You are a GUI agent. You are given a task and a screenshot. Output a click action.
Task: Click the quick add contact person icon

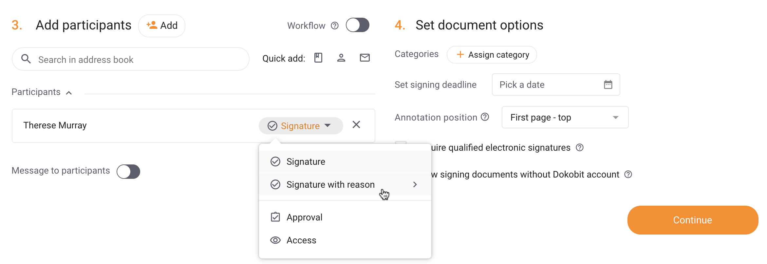pos(341,58)
